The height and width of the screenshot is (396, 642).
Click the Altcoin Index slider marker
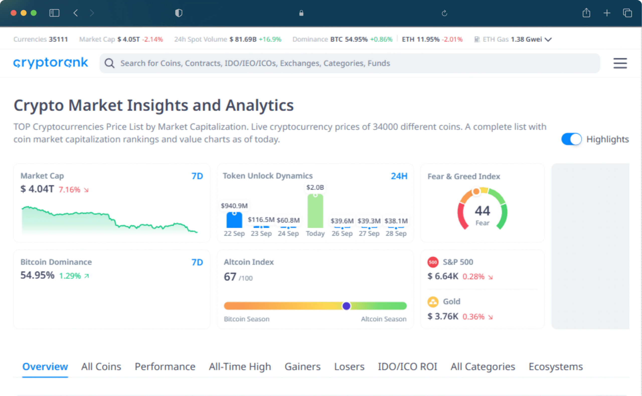346,306
